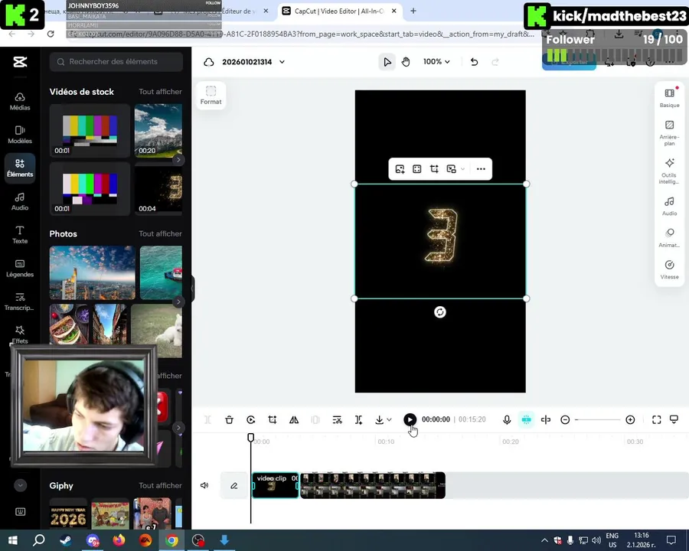Open the Modèles sidebar panel
Viewport: 689px width, 551px height.
pyautogui.click(x=20, y=135)
